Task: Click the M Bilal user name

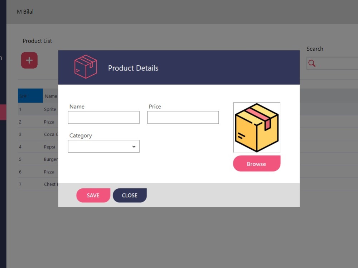Action: (25, 12)
